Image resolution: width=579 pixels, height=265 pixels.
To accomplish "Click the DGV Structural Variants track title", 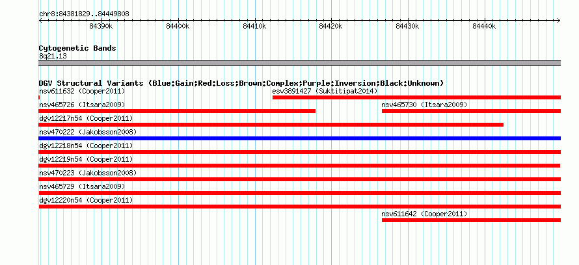I will pyautogui.click(x=241, y=83).
